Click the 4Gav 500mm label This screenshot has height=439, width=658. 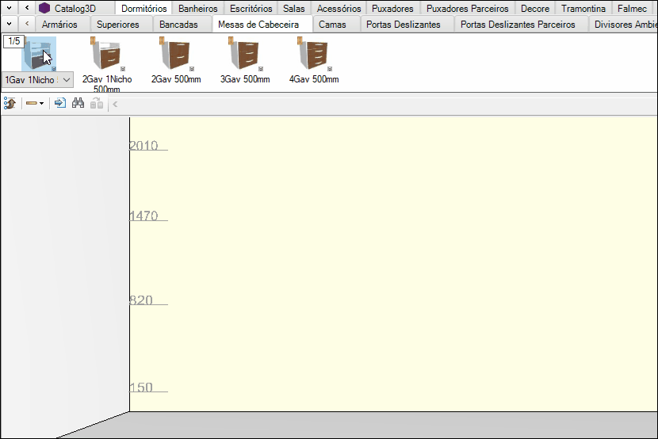314,79
